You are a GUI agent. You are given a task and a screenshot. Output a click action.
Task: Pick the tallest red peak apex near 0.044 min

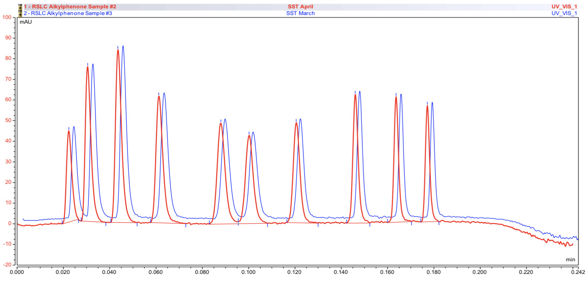point(118,50)
